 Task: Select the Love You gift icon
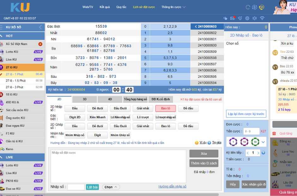point(275,153)
